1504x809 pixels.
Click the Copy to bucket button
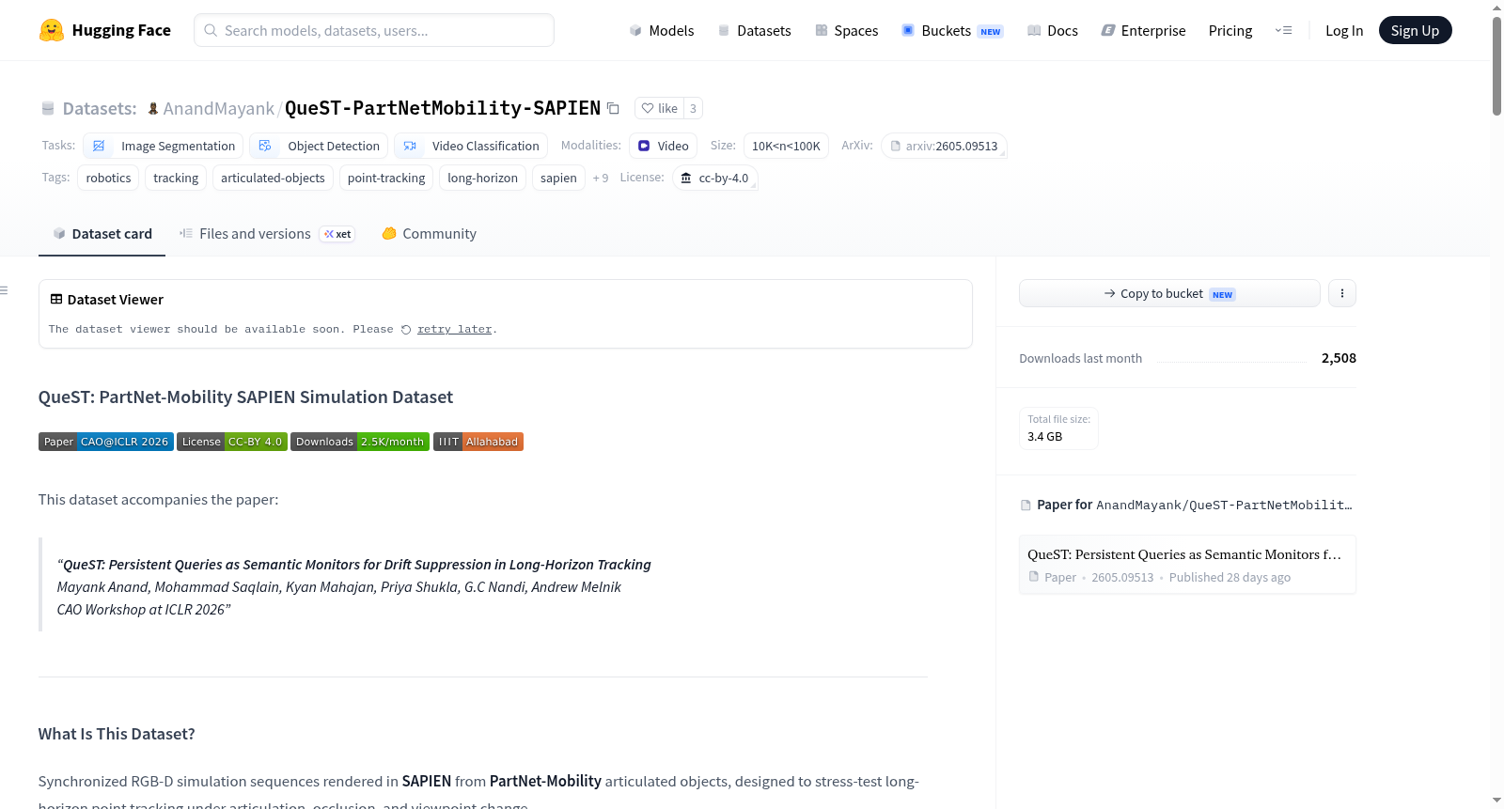tap(1169, 293)
